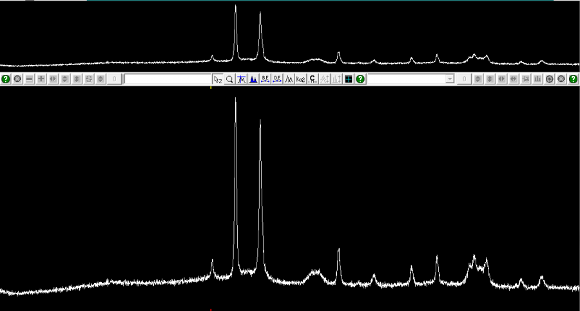Open the dropdown arrow of the right combo box

click(x=450, y=79)
